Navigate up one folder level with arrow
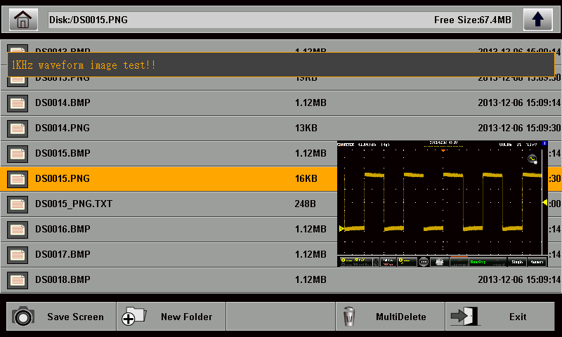 point(537,20)
